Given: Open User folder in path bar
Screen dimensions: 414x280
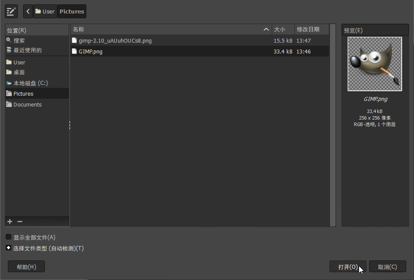Looking at the screenshot, I should 45,11.
